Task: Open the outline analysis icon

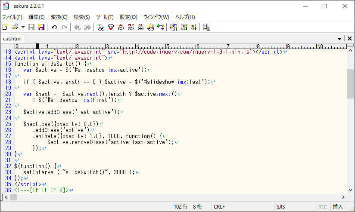Action: tap(161, 28)
